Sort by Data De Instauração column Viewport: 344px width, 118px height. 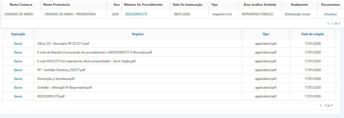187,5
